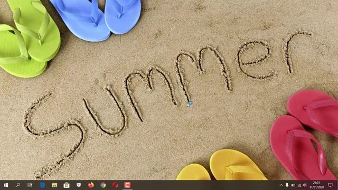Launch Firefox from the taskbar
Screen dimensions: 338x190
coord(91,185)
